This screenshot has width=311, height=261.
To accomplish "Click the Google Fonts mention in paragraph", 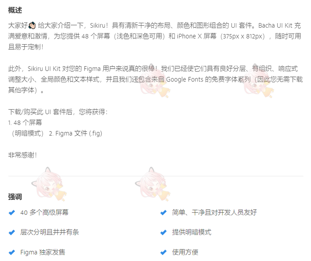I will 185,79.
